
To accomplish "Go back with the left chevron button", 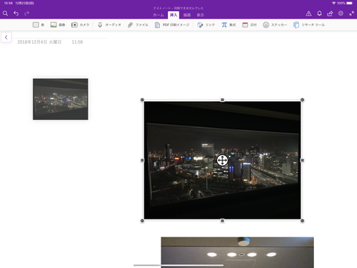I will tap(6, 37).
